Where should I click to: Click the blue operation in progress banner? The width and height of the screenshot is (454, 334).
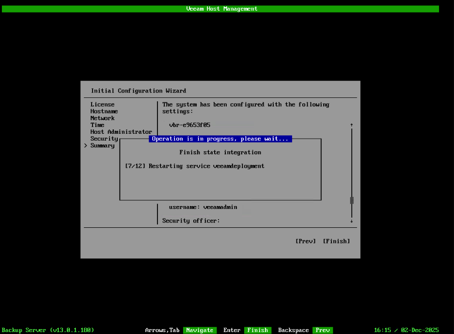pyautogui.click(x=220, y=138)
